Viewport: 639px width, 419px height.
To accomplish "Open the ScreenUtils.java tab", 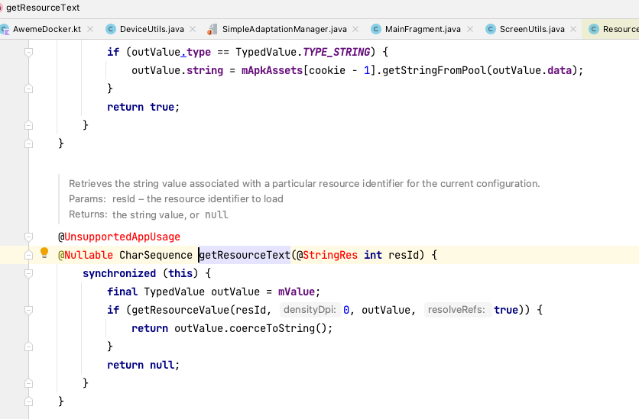I will coord(531,30).
